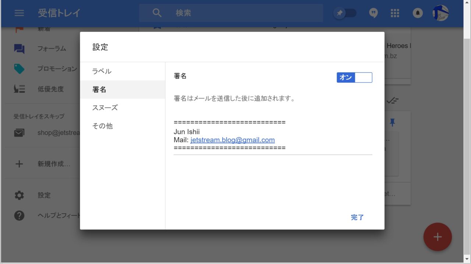Click the search magnifier icon
Image resolution: width=471 pixels, height=264 pixels.
[x=157, y=13]
